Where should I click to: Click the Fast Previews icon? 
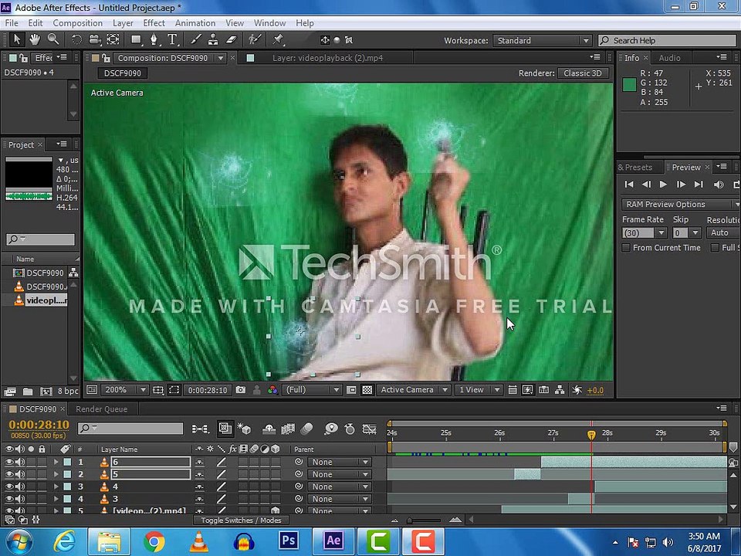(x=528, y=390)
